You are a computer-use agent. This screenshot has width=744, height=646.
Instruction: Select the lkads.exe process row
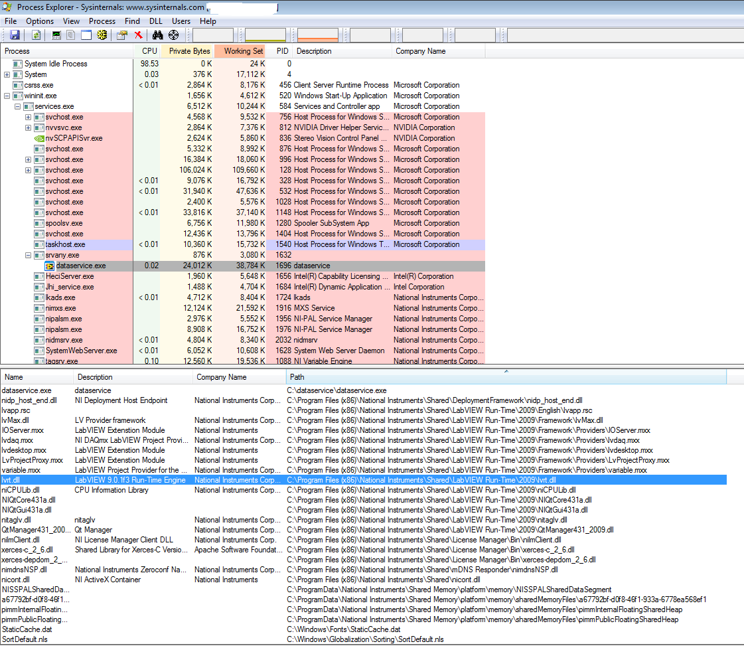(x=243, y=297)
